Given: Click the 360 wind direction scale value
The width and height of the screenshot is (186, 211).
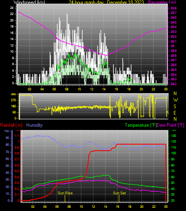Looking at the screenshot, I should (x=13, y=94).
